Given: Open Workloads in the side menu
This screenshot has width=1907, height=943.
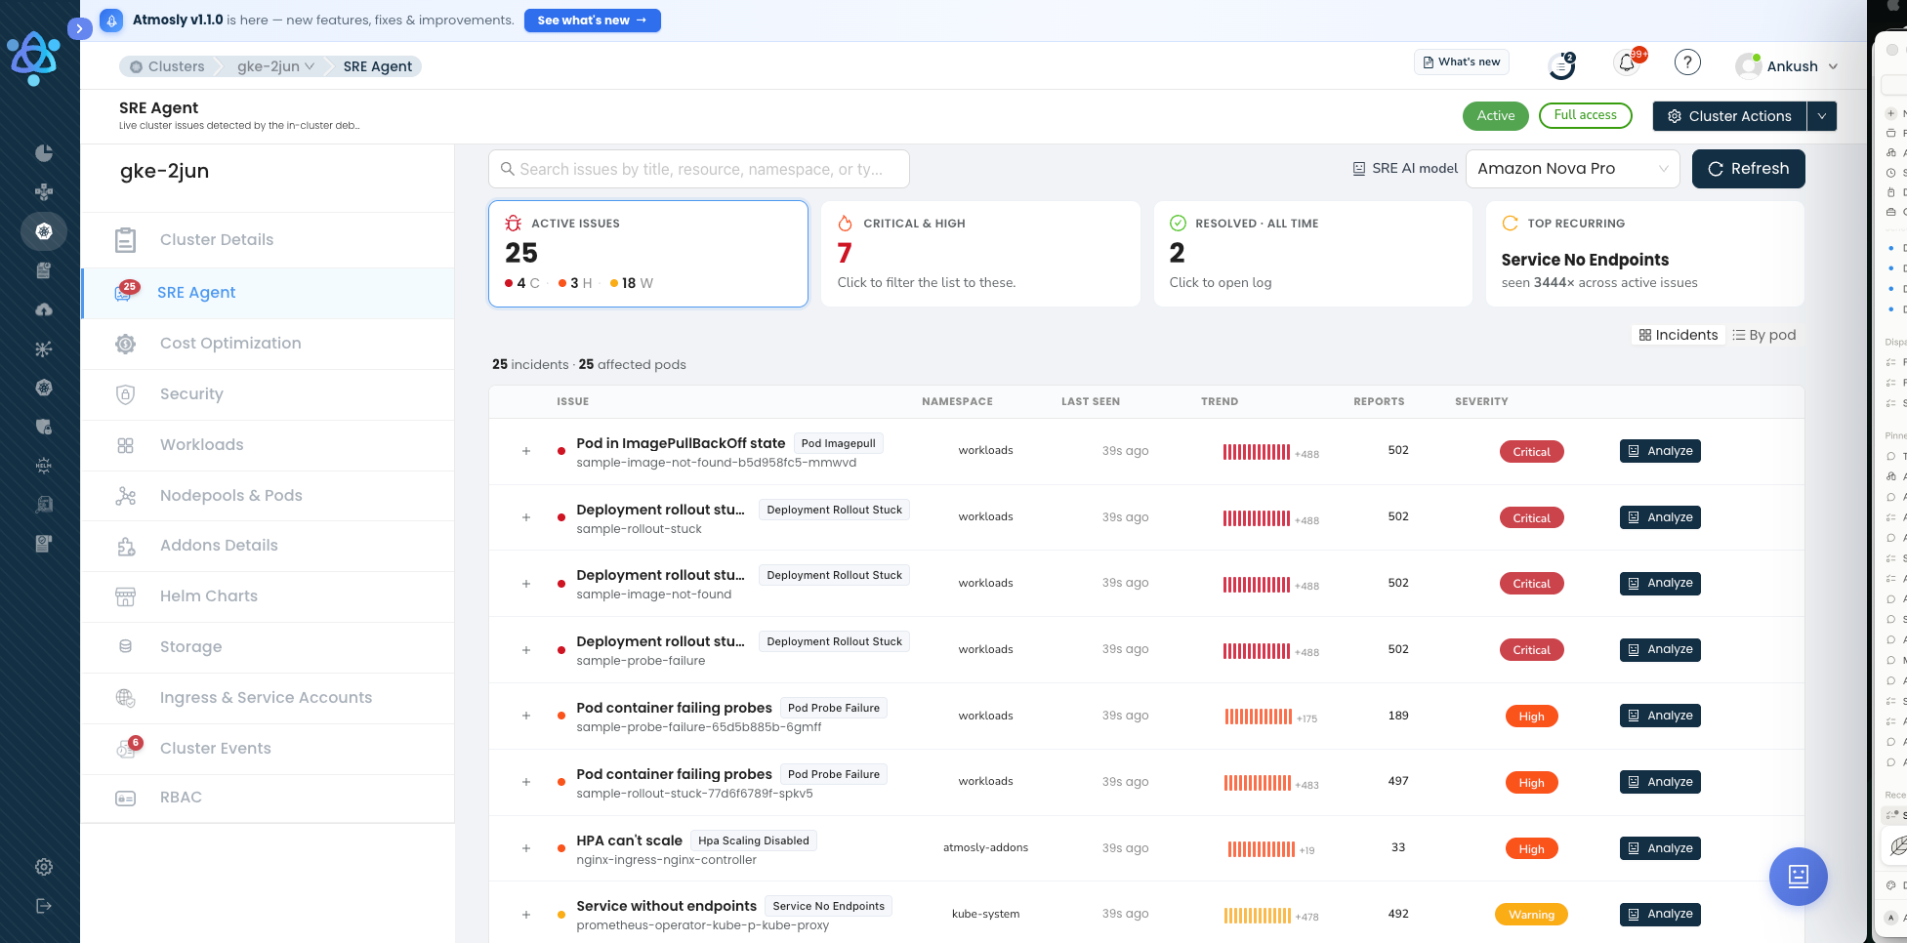Looking at the screenshot, I should tap(268, 445).
